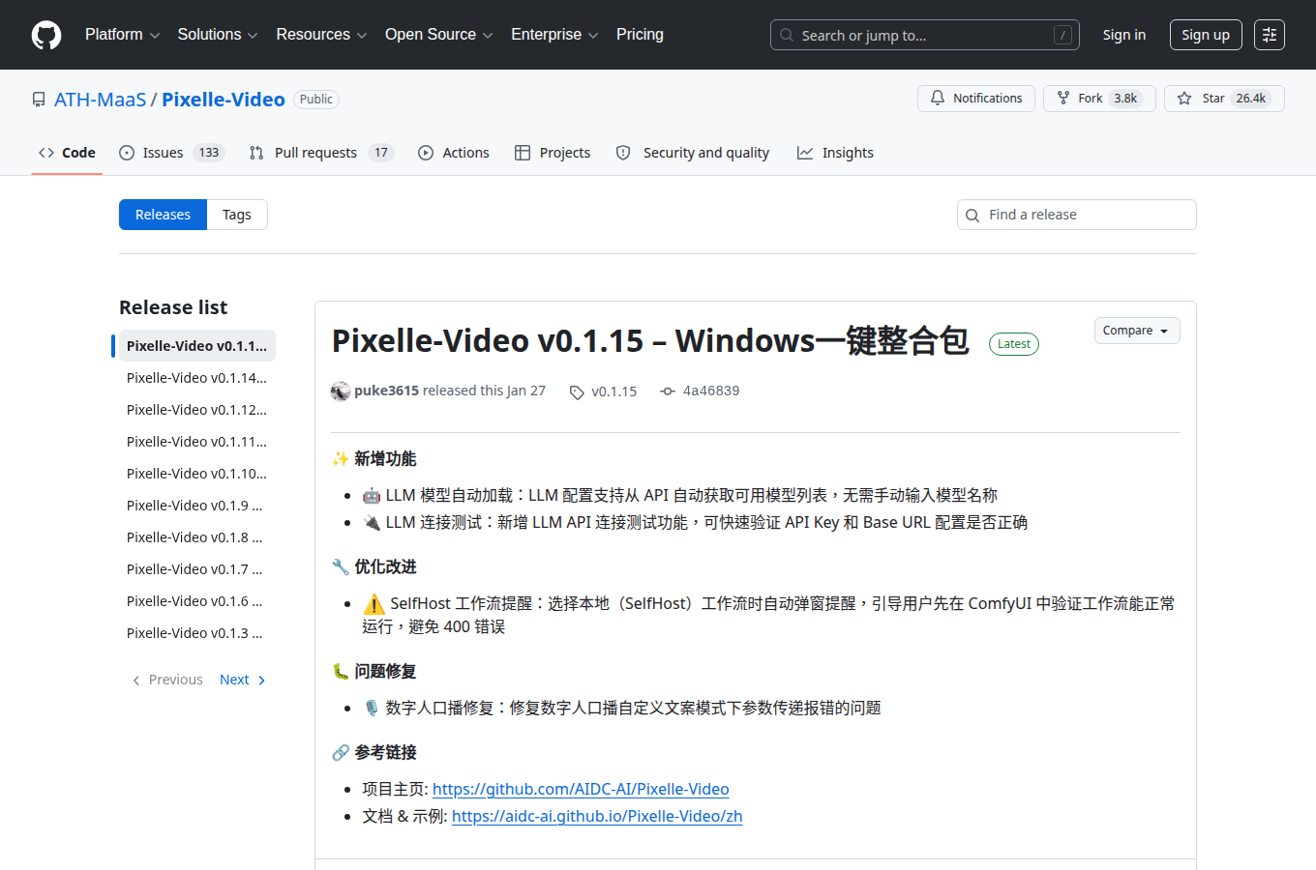Expand the Platform menu
This screenshot has height=870, width=1316.
pyautogui.click(x=122, y=35)
